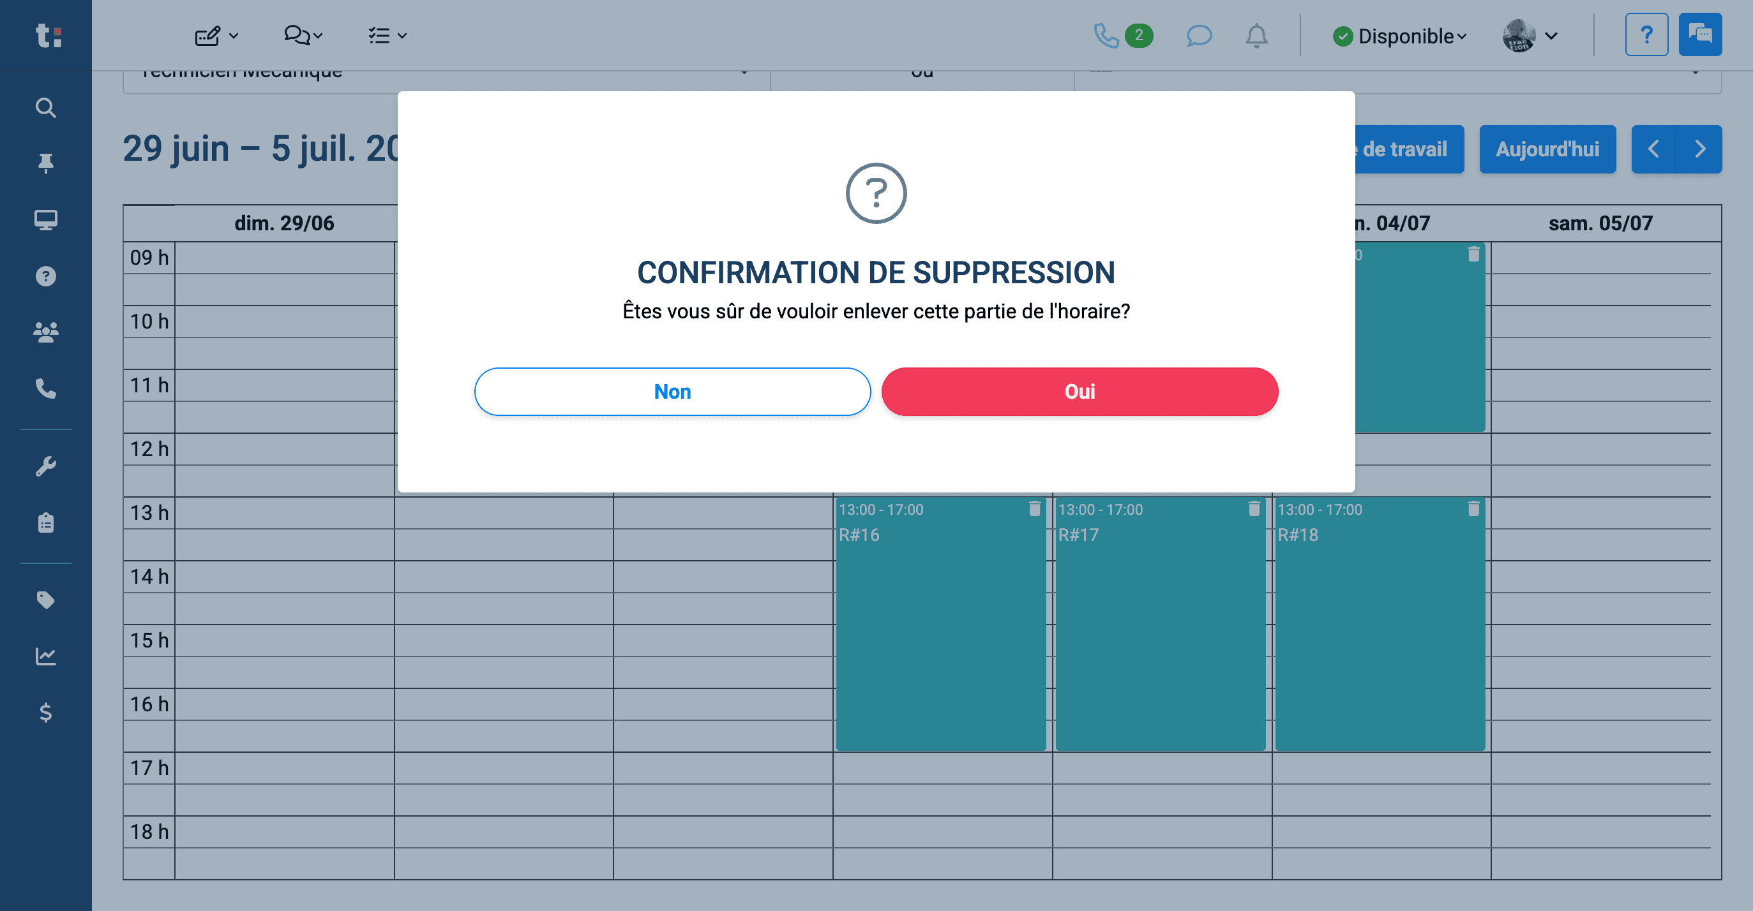Click the question mark help button in header
The height and width of the screenshot is (911, 1753).
(x=1646, y=34)
